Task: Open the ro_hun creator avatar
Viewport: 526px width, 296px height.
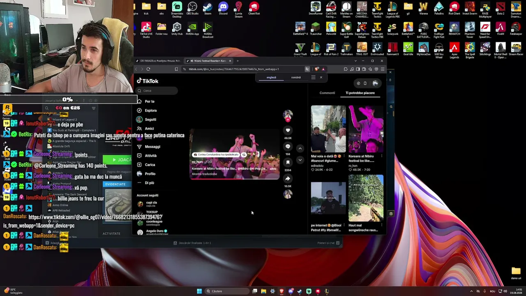Action: pyautogui.click(x=288, y=115)
